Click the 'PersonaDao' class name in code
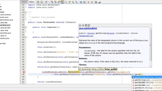Image resolution: width=162 pixels, height=91 pixels. click(x=49, y=22)
